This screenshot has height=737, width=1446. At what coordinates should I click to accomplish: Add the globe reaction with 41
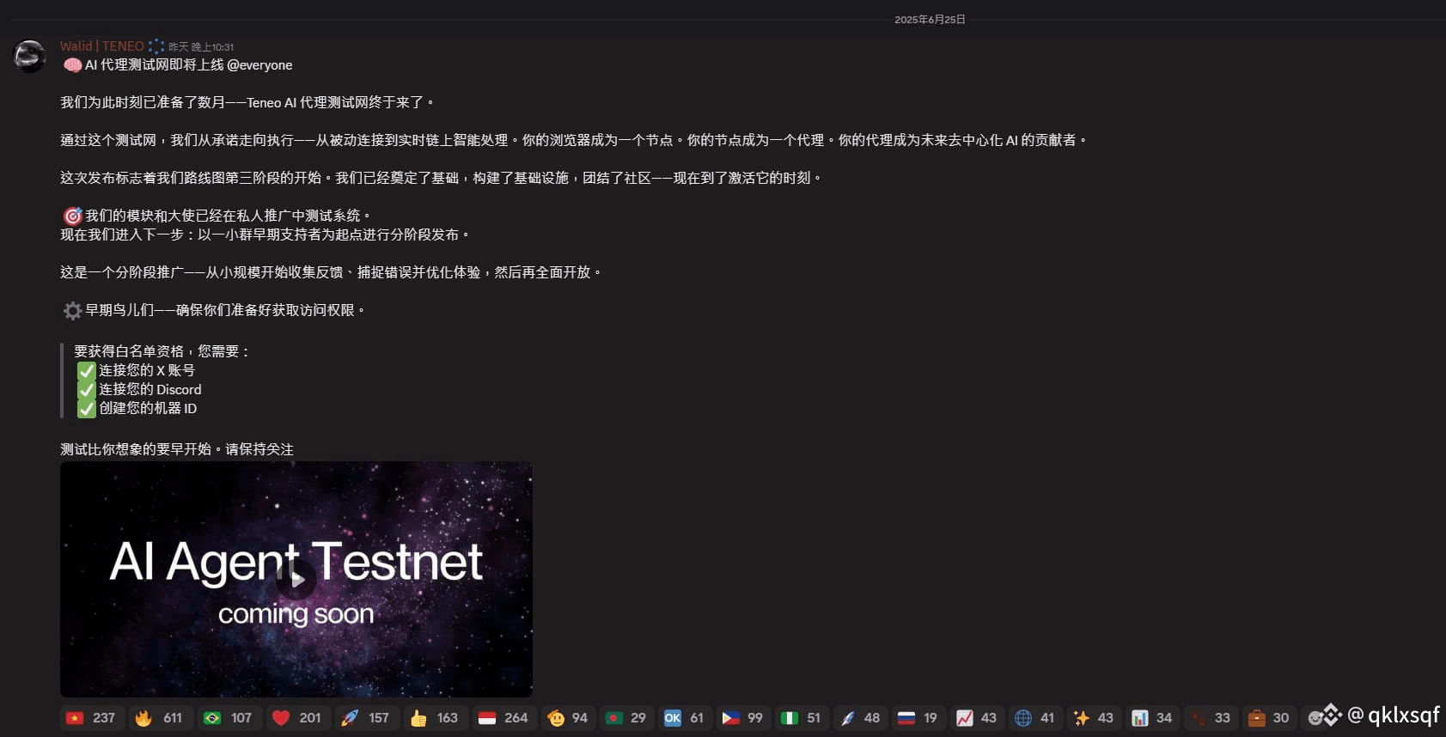[x=1036, y=718]
